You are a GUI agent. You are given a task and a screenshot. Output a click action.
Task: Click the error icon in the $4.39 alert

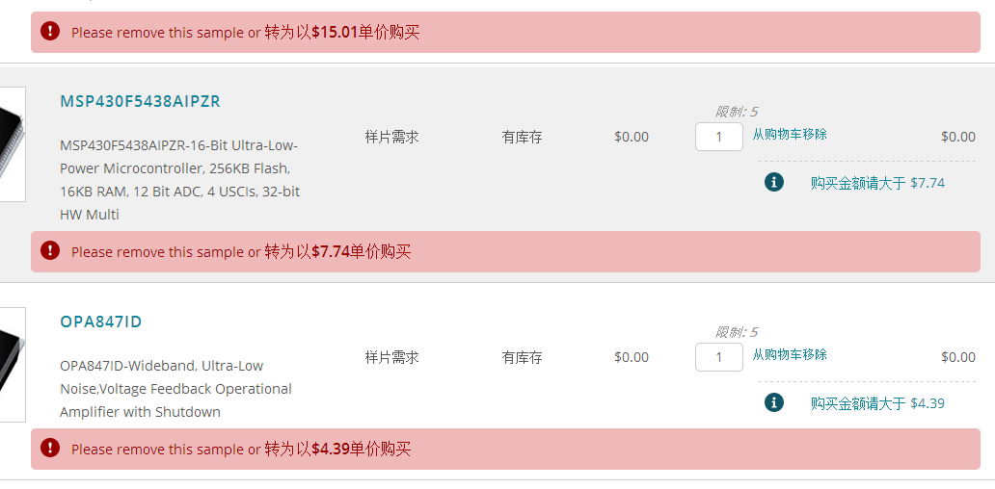coord(50,449)
